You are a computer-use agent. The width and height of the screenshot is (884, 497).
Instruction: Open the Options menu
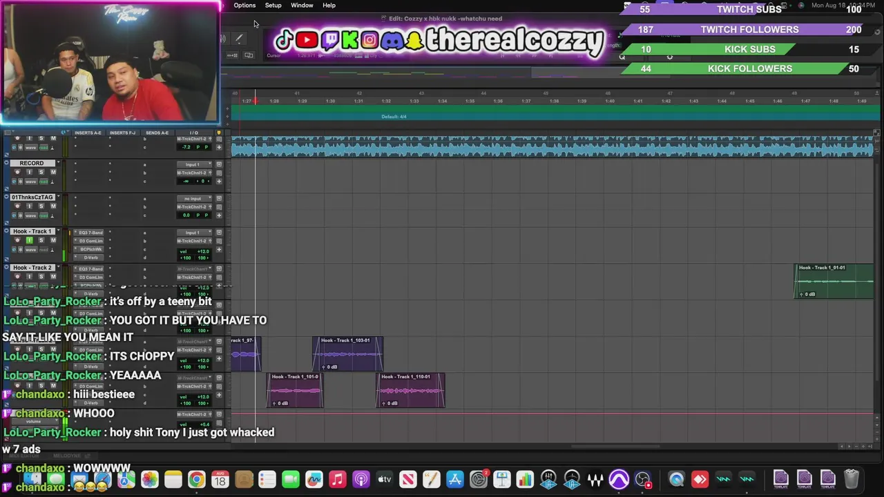click(x=244, y=6)
